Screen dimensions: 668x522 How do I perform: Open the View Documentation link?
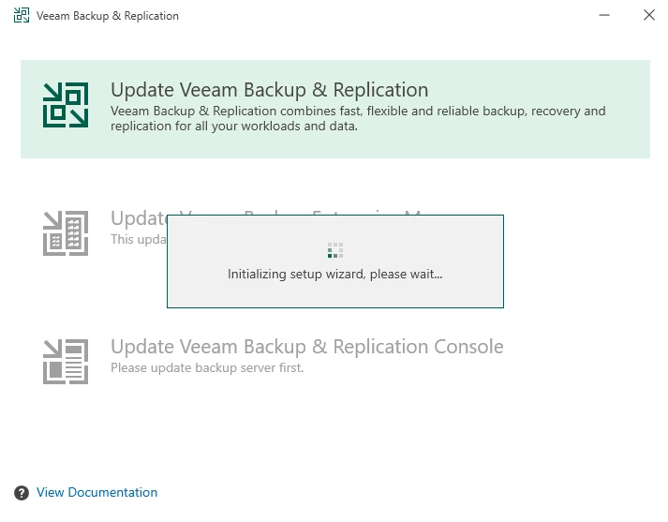(96, 493)
